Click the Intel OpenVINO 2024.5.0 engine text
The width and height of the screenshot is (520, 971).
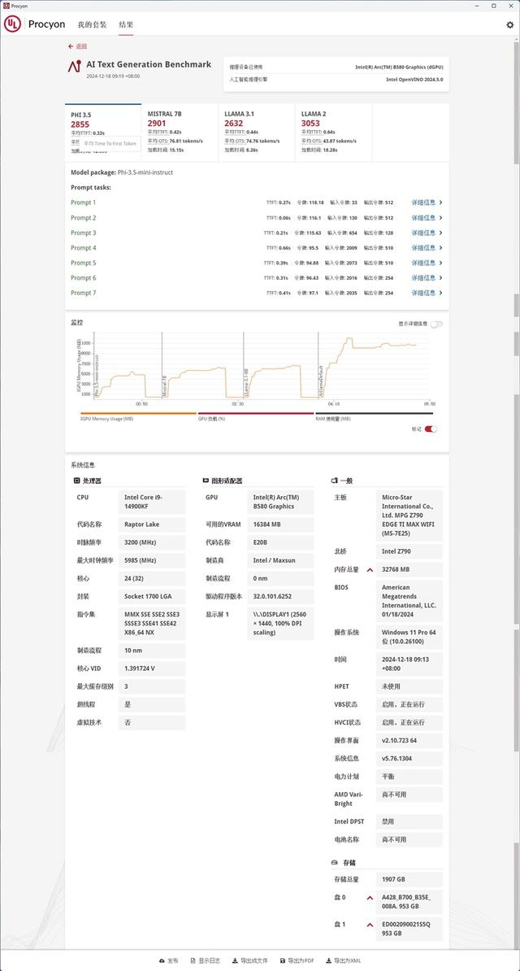point(414,79)
